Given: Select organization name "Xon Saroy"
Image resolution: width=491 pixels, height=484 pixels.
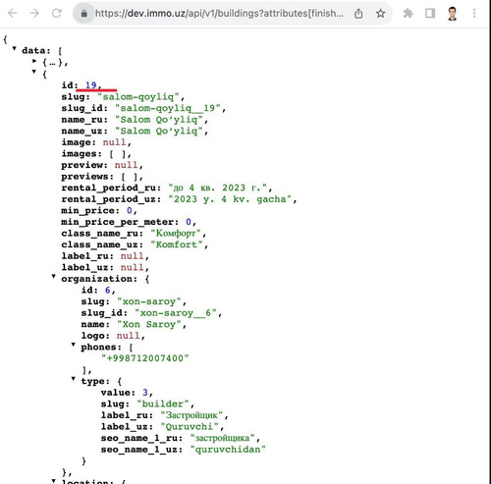Looking at the screenshot, I should pos(149,324).
